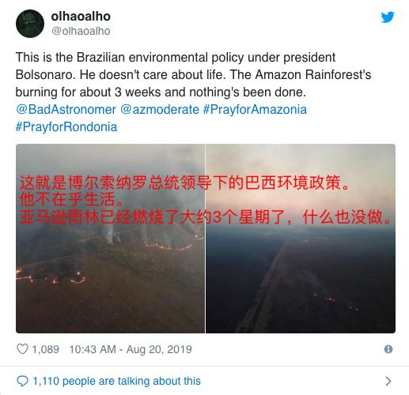Click the fire line in the left photo
This screenshot has height=395, width=409.
click(169, 246)
